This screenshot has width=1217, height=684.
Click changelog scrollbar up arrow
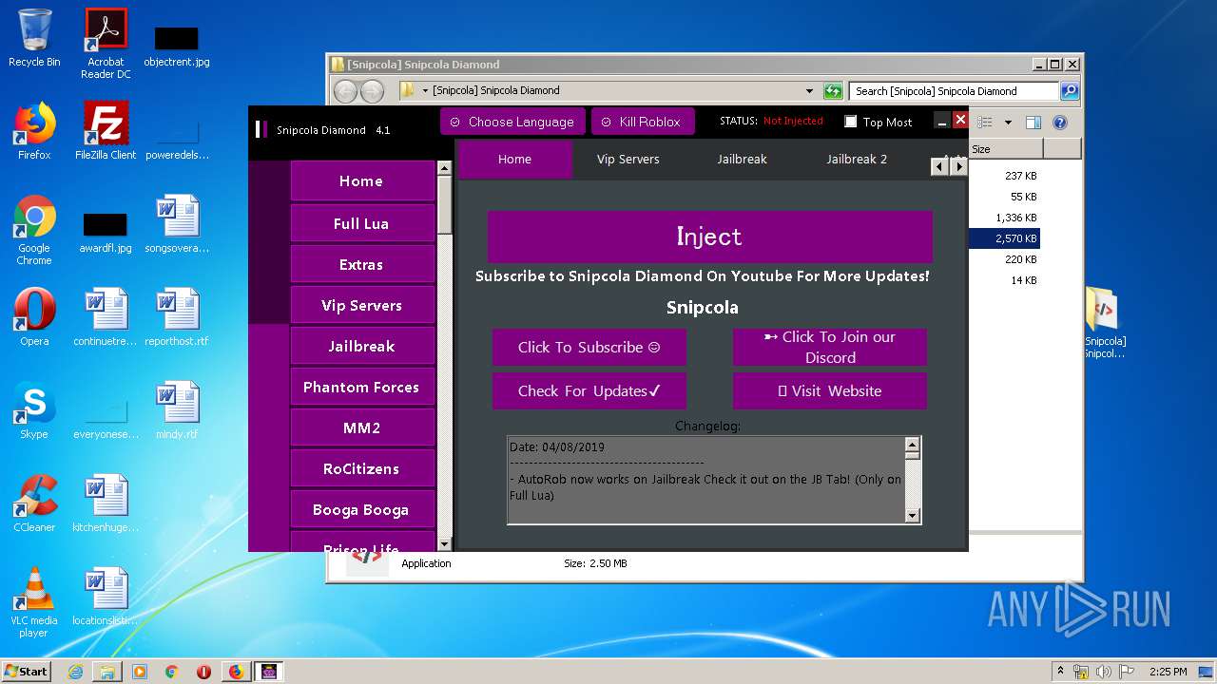[x=913, y=445]
